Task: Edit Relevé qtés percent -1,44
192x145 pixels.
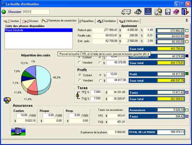Action: pyautogui.click(x=148, y=30)
